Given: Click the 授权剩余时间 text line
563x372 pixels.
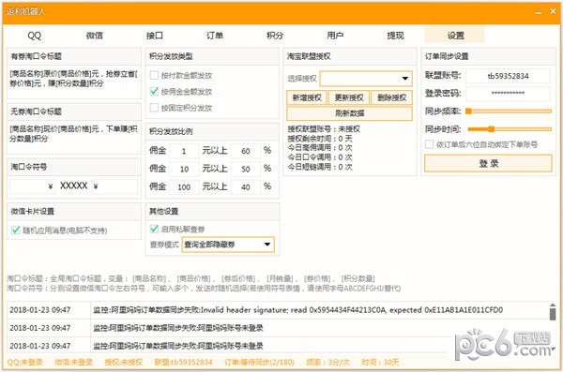Looking at the screenshot, I should point(320,139).
